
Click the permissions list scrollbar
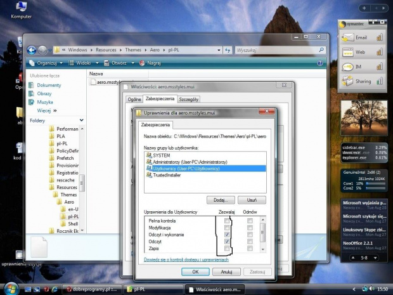[262, 235]
